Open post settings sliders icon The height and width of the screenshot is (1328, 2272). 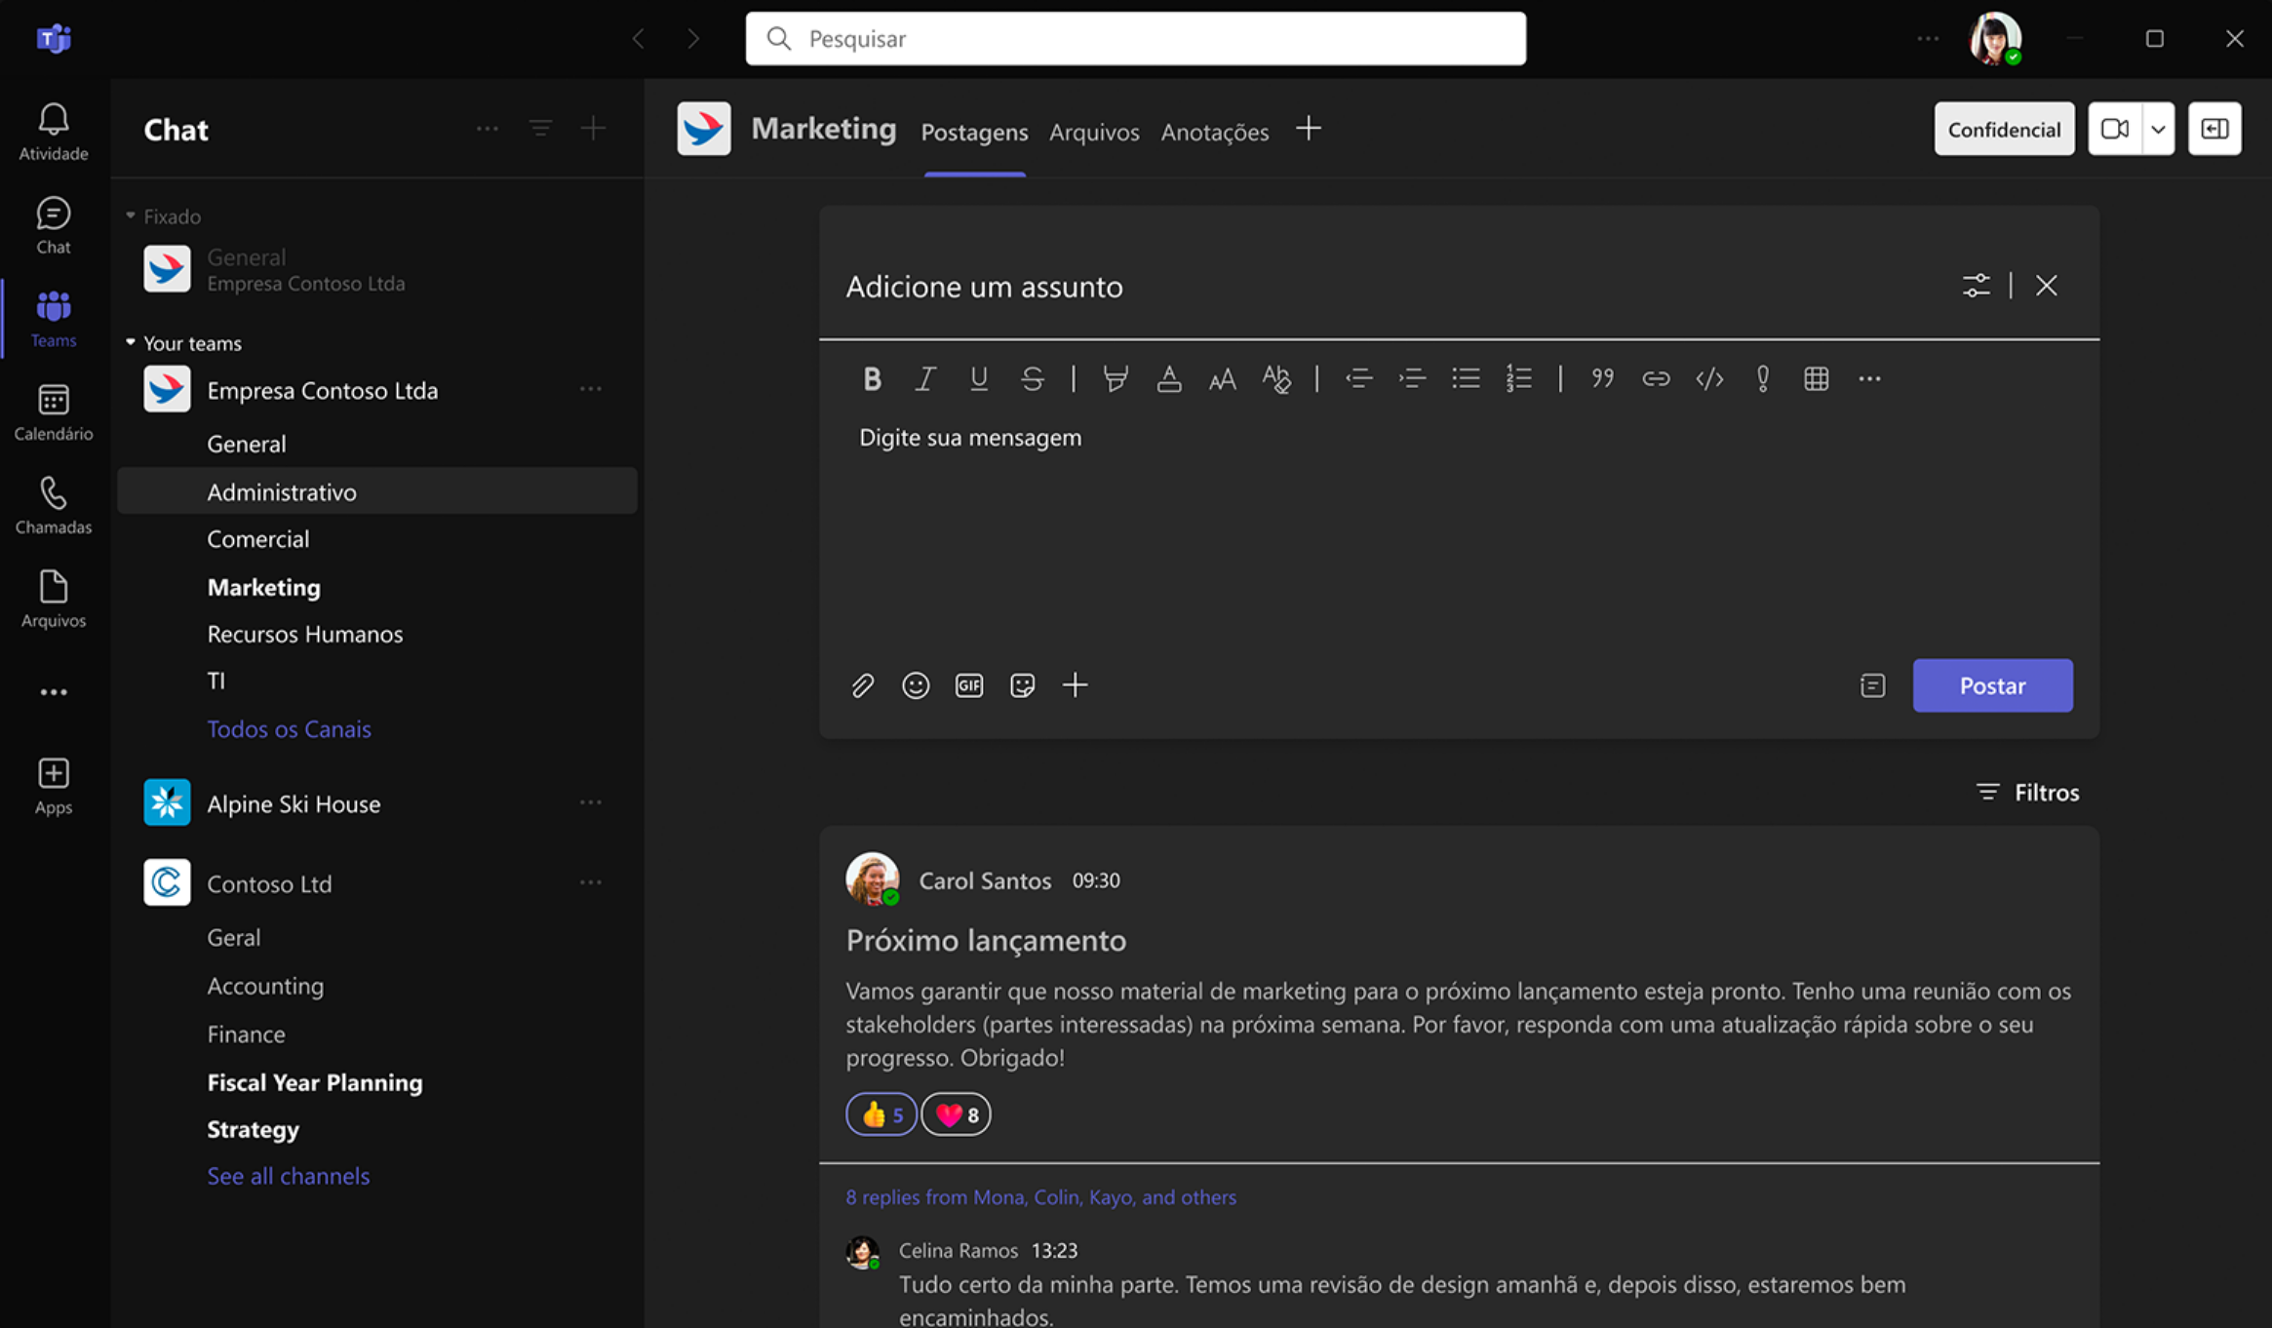pyautogui.click(x=1977, y=286)
